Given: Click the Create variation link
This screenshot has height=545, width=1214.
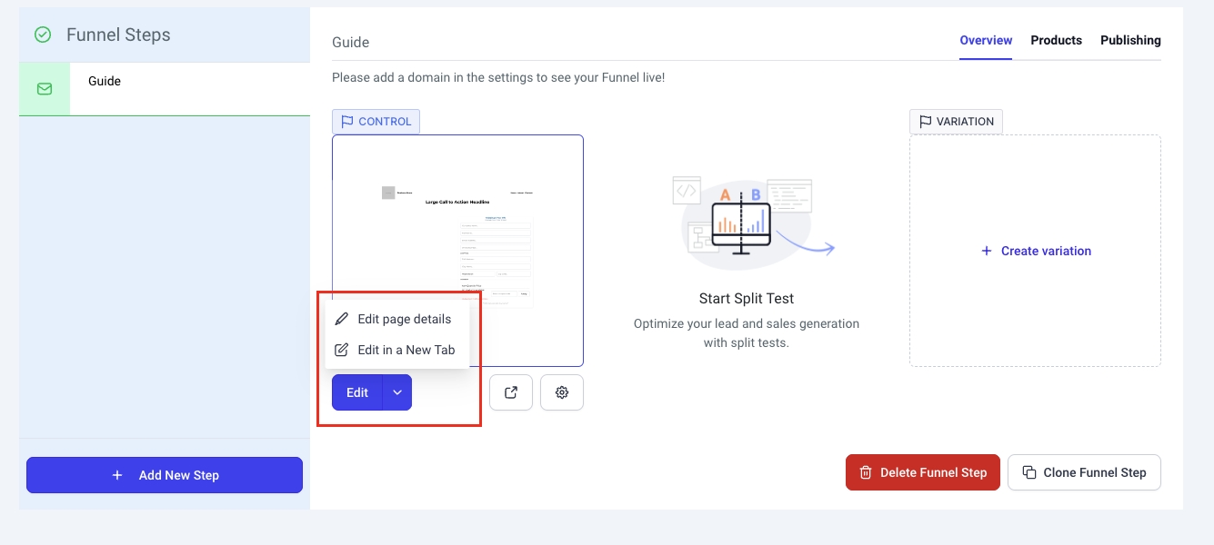Looking at the screenshot, I should tap(1036, 251).
